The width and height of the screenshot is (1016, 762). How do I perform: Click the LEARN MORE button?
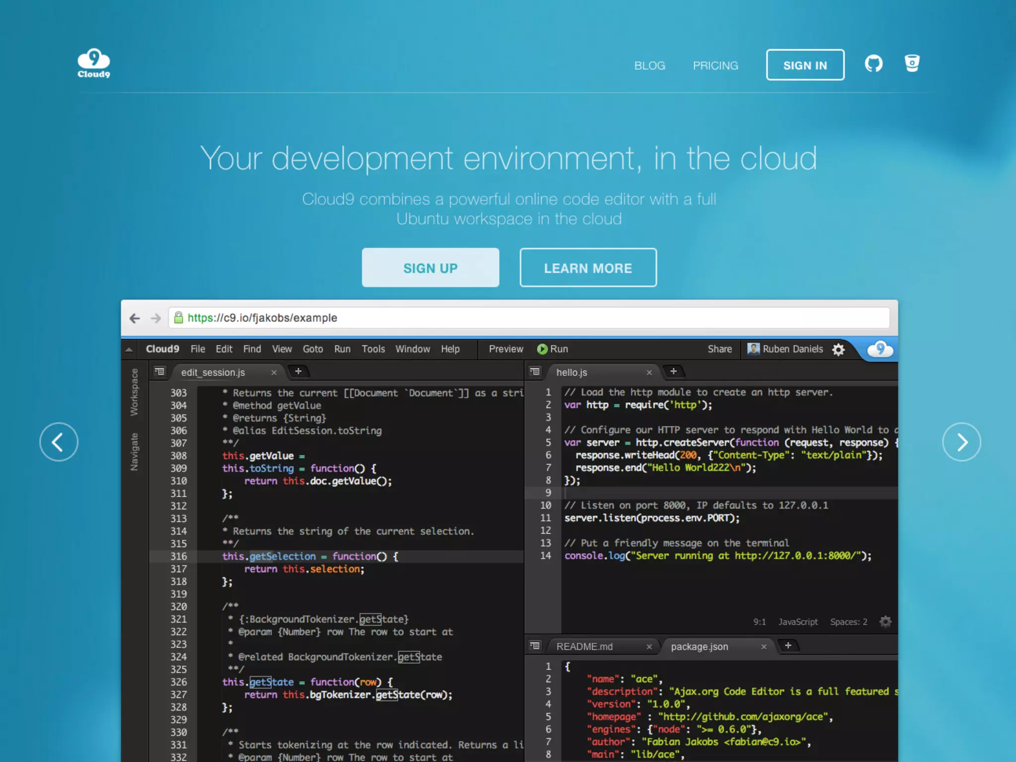click(x=588, y=268)
